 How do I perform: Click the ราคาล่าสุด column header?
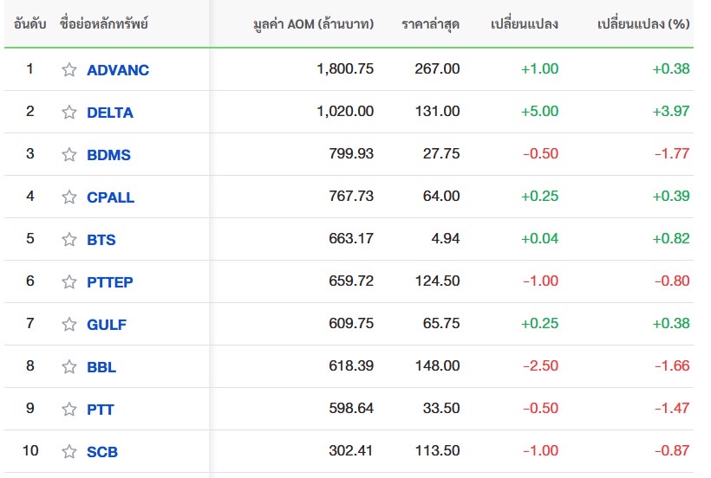click(x=430, y=23)
